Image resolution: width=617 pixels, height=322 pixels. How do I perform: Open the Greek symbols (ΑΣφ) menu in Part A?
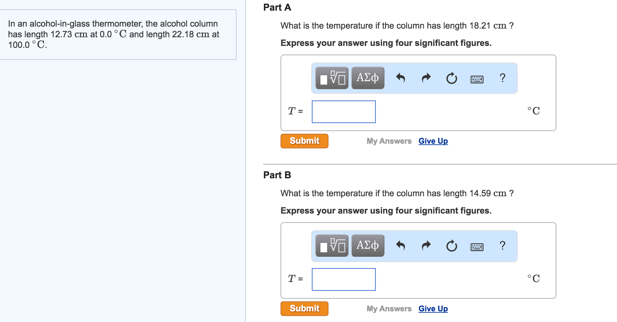pyautogui.click(x=367, y=78)
